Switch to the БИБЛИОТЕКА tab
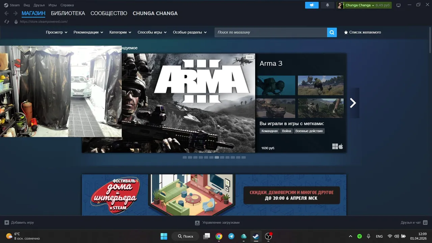The height and width of the screenshot is (243, 432). 68,13
